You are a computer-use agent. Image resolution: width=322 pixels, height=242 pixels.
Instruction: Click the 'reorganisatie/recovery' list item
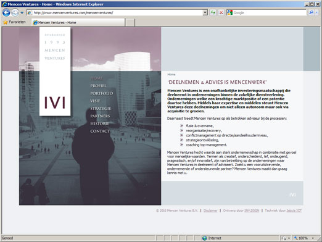[x=204, y=131]
